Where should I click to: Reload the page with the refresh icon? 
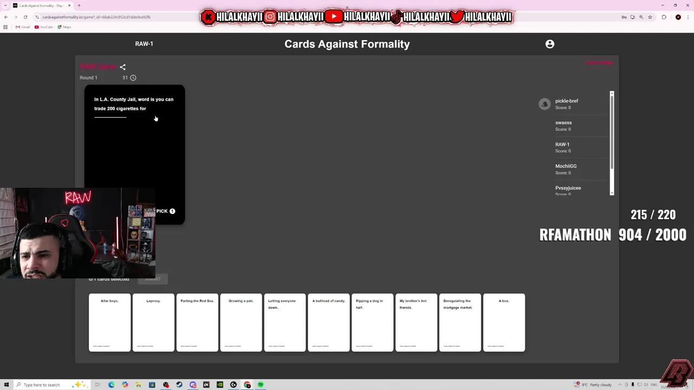click(25, 17)
